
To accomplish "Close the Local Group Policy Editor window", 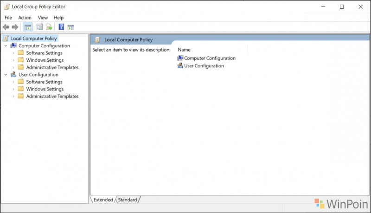I will point(361,6).
